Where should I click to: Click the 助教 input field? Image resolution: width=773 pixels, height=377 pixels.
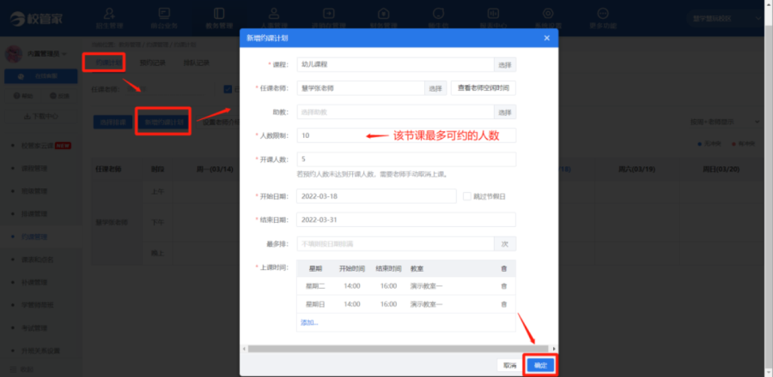point(395,112)
